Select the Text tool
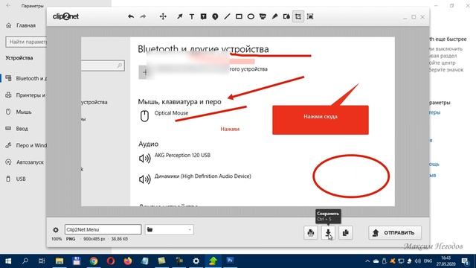Image resolution: width=476 pixels, height=268 pixels. pos(192,16)
